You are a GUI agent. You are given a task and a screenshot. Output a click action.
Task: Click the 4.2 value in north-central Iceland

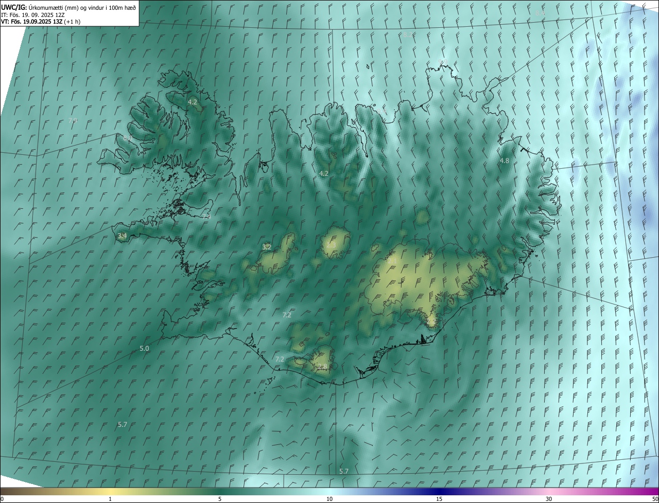click(x=323, y=174)
